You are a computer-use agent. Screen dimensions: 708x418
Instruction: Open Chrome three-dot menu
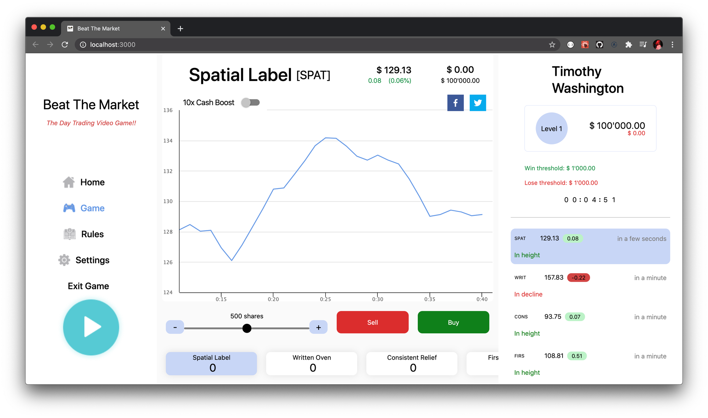[672, 45]
